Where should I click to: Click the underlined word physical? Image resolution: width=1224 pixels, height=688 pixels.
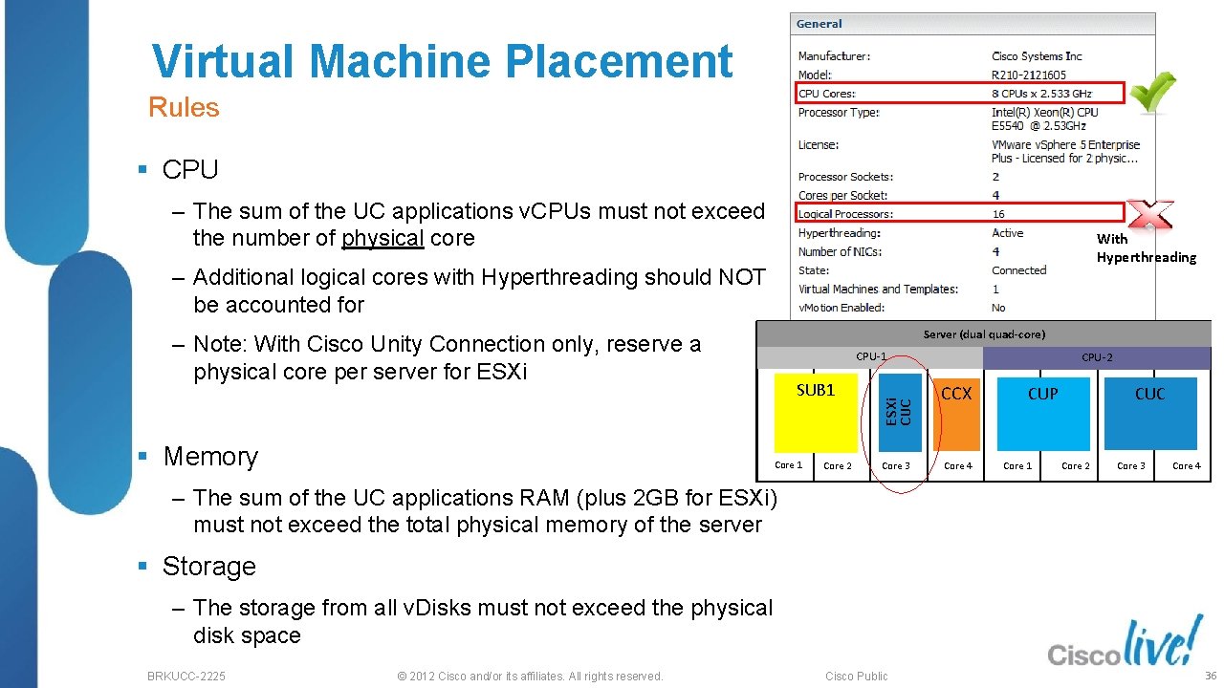point(382,238)
